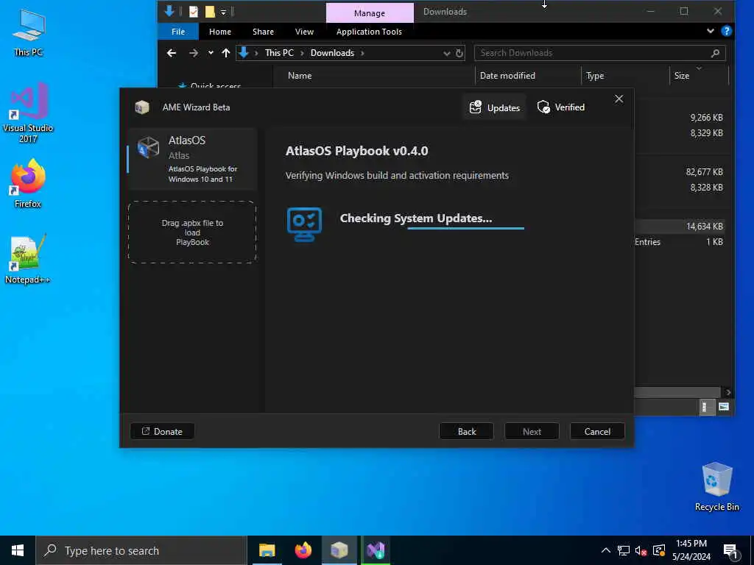Open Updates panel in AME Wizard

pos(494,107)
